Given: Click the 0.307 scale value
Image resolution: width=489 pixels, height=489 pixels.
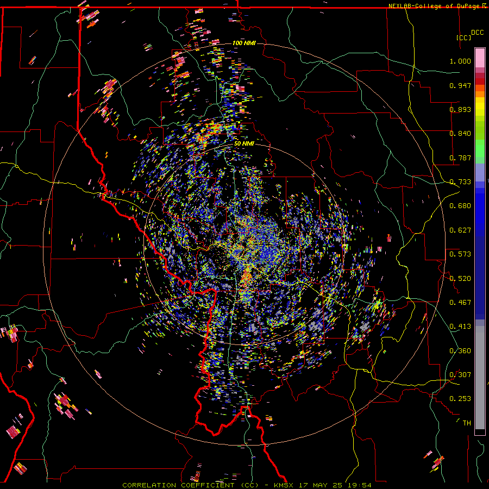Looking at the screenshot, I should (x=460, y=375).
